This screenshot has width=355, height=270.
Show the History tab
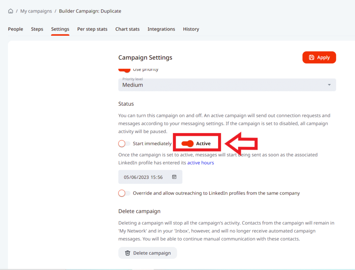pos(191,29)
